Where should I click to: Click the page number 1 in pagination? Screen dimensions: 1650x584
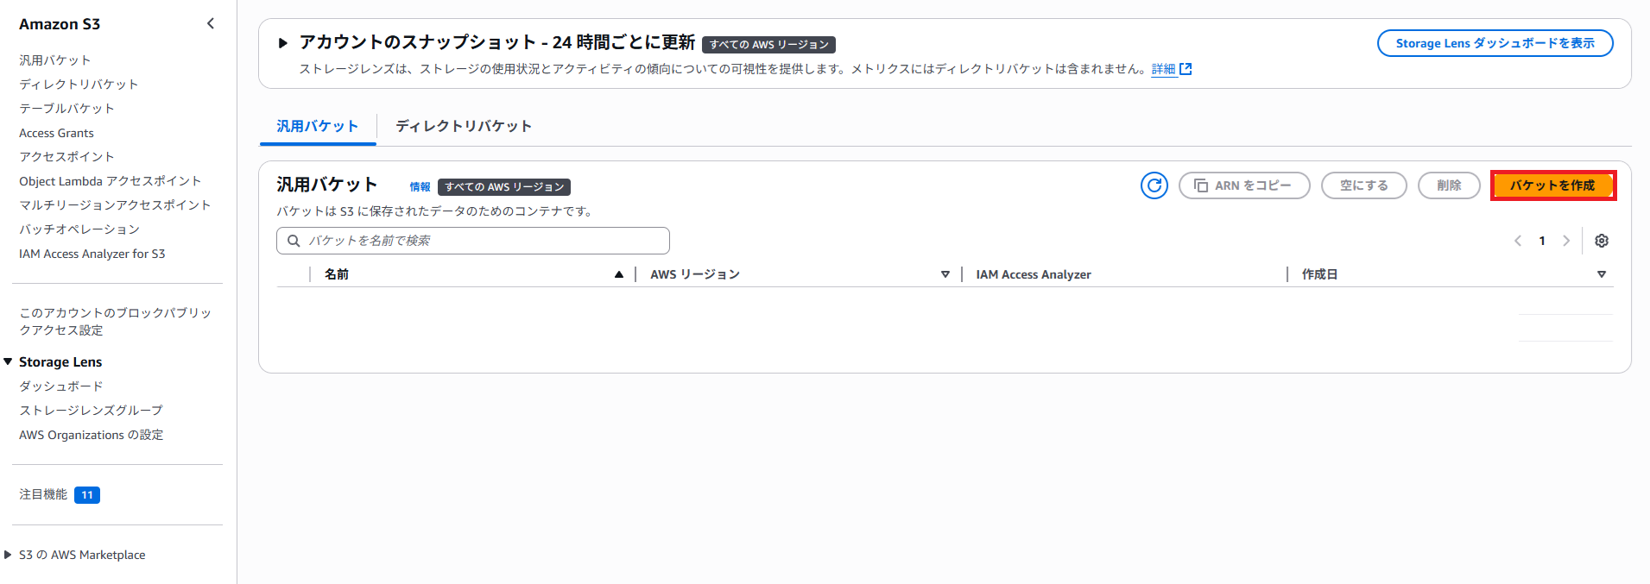[x=1542, y=241]
